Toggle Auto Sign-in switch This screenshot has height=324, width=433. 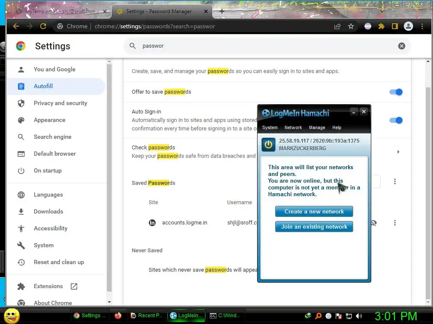coord(396,120)
